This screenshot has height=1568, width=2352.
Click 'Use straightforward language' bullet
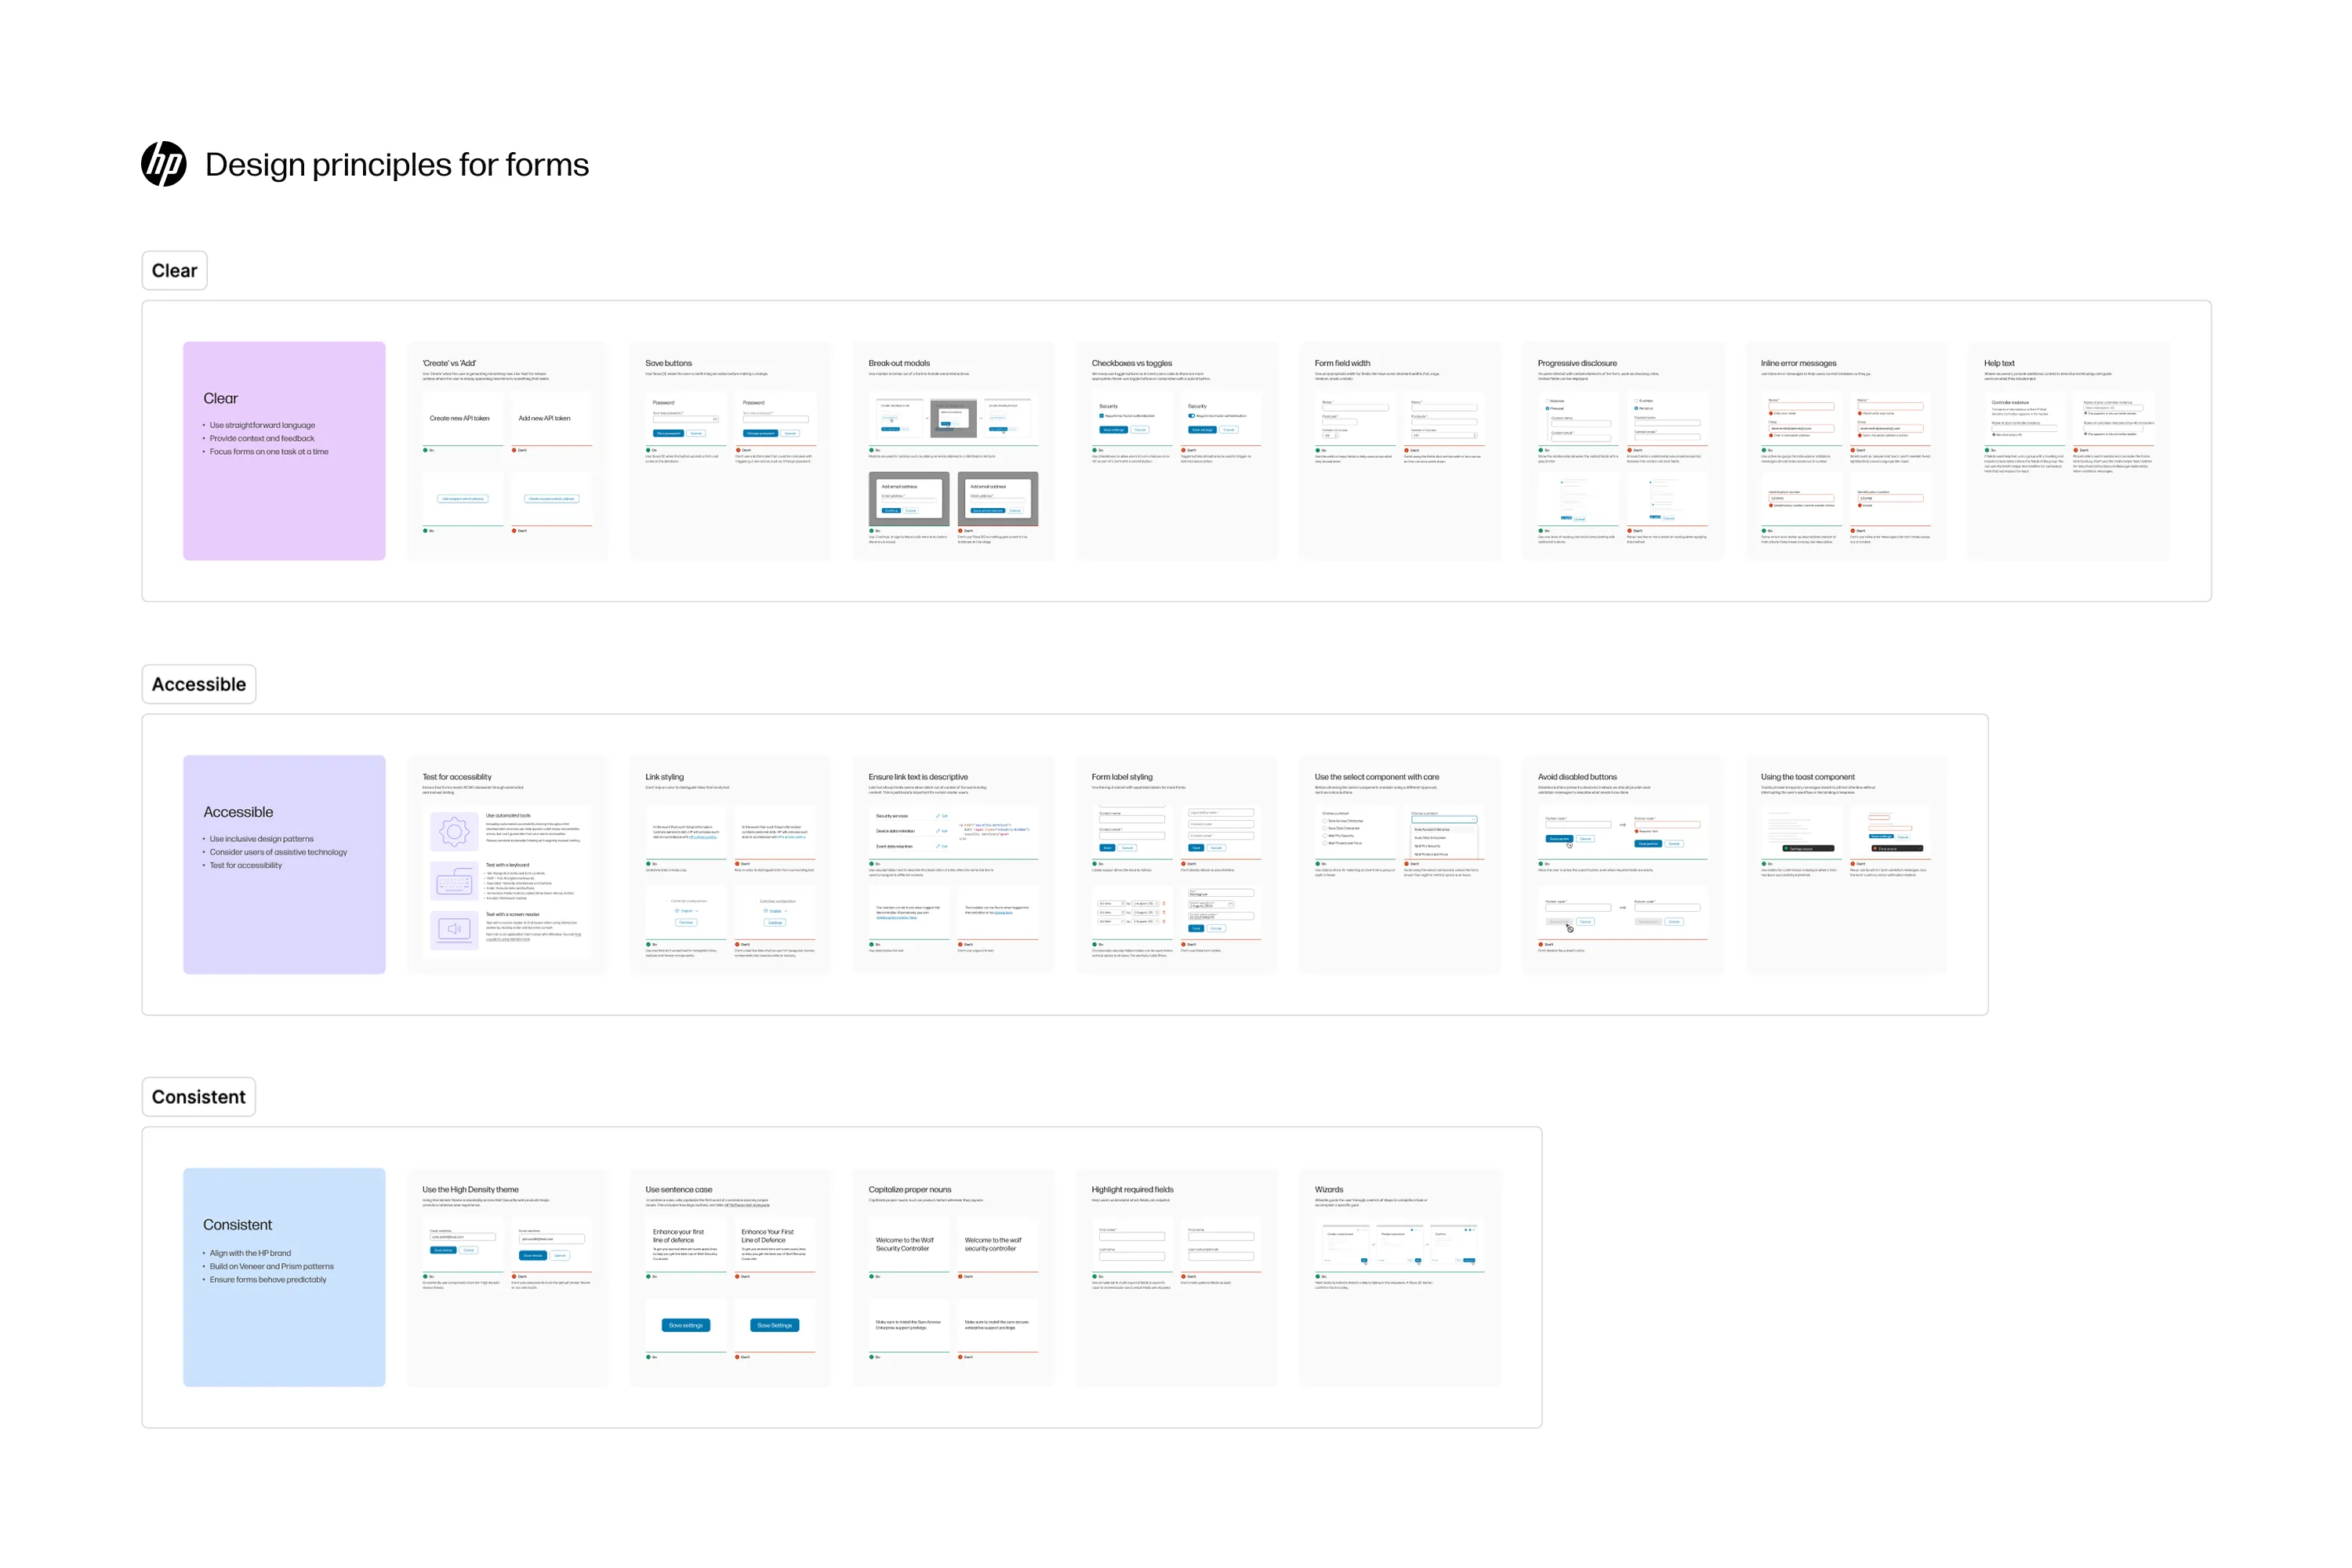click(262, 425)
